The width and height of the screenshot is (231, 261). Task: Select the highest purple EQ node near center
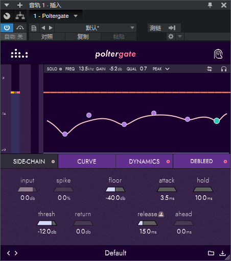[x=154, y=113]
